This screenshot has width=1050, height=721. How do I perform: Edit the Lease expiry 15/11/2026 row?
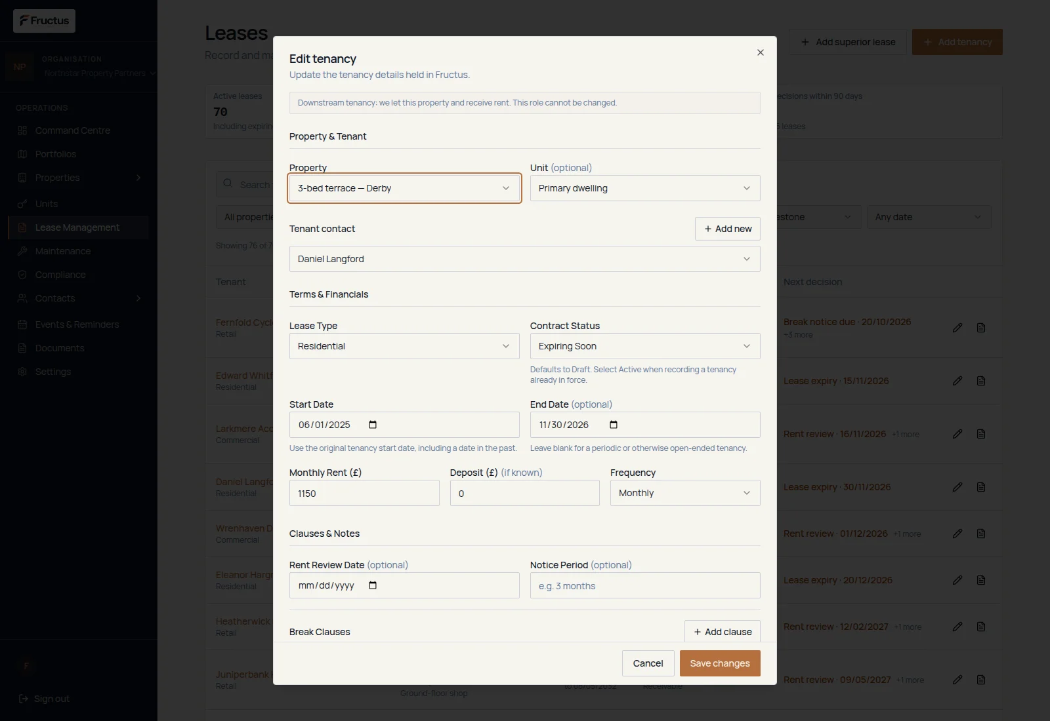pyautogui.click(x=957, y=381)
